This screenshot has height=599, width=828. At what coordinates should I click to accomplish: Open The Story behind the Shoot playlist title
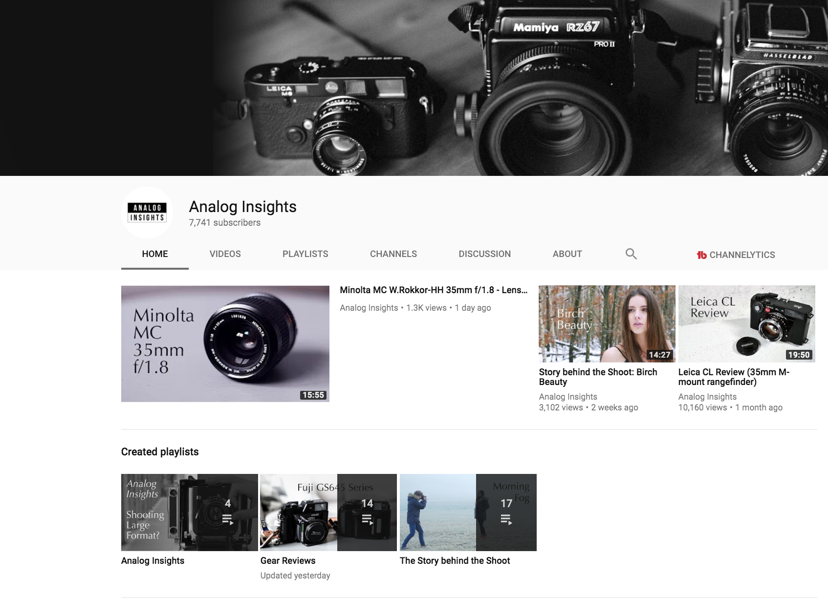(455, 560)
